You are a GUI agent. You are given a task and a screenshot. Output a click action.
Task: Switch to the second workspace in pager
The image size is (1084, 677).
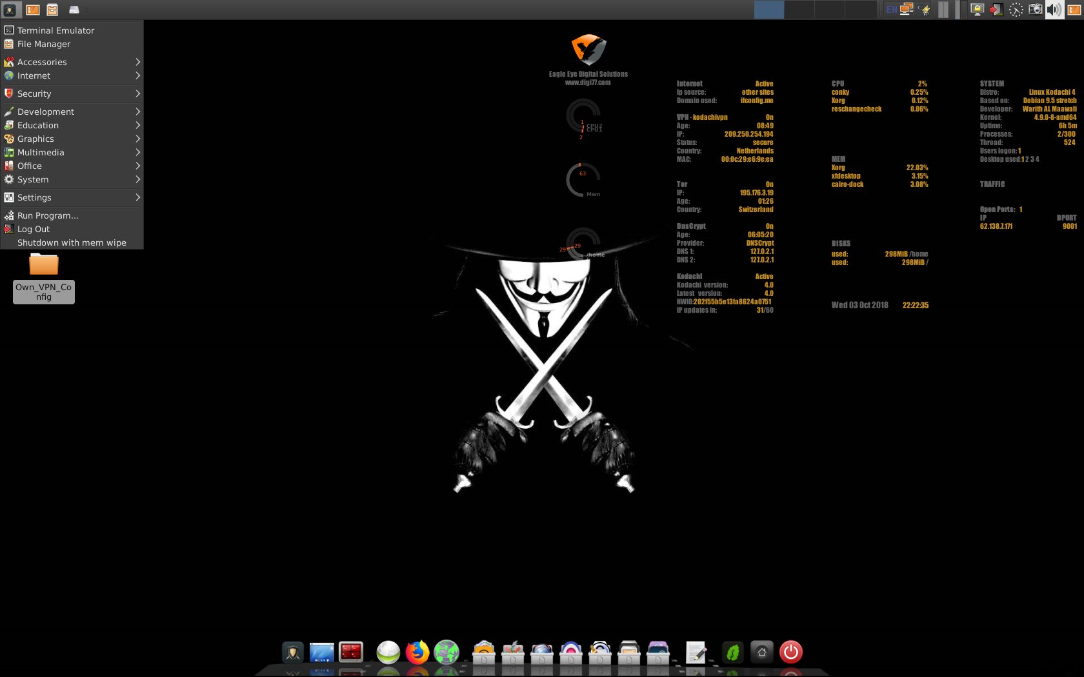799,10
